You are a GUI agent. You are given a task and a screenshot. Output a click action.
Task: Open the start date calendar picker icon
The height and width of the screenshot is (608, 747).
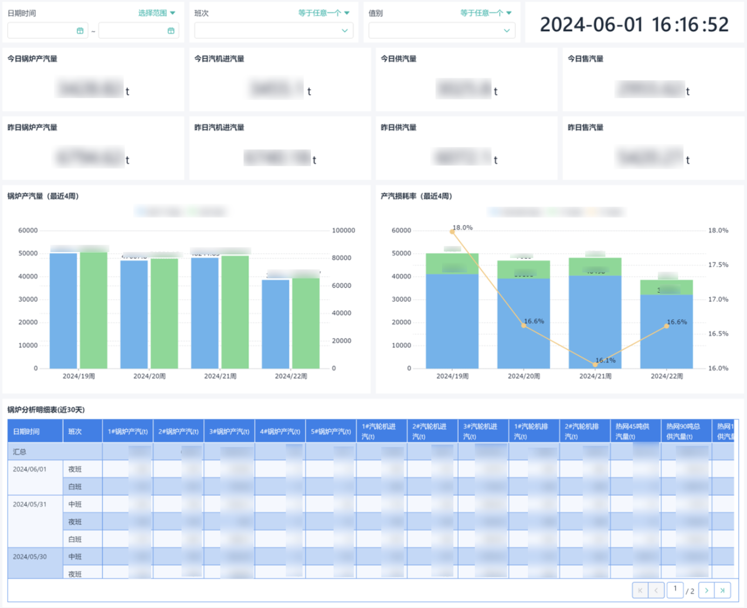tap(80, 31)
